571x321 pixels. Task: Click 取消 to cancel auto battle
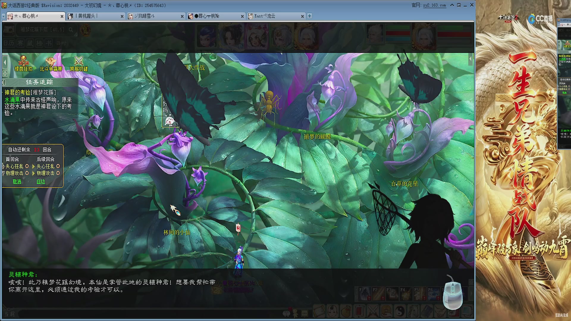tap(17, 181)
